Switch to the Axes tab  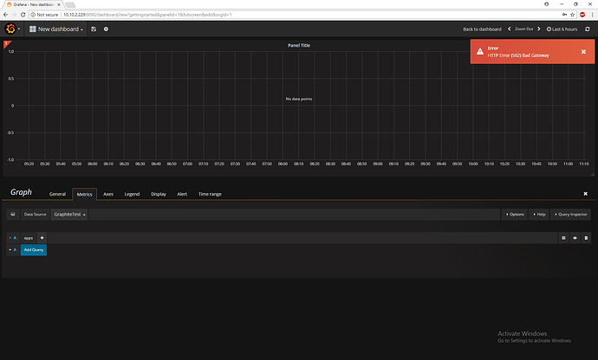click(x=108, y=194)
